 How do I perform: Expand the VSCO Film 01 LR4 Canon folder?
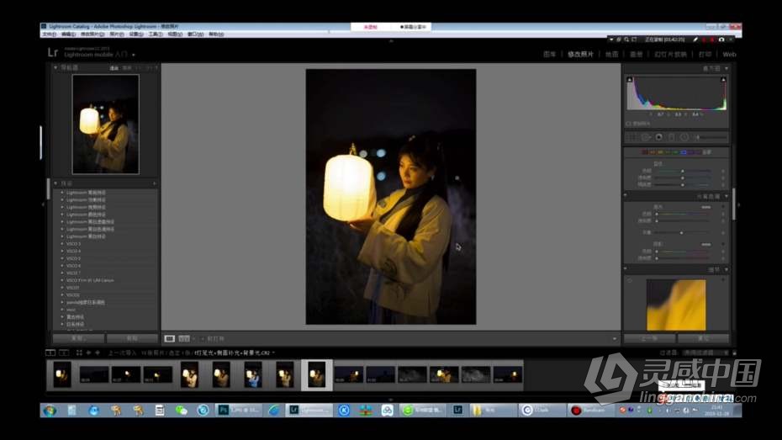[62, 280]
